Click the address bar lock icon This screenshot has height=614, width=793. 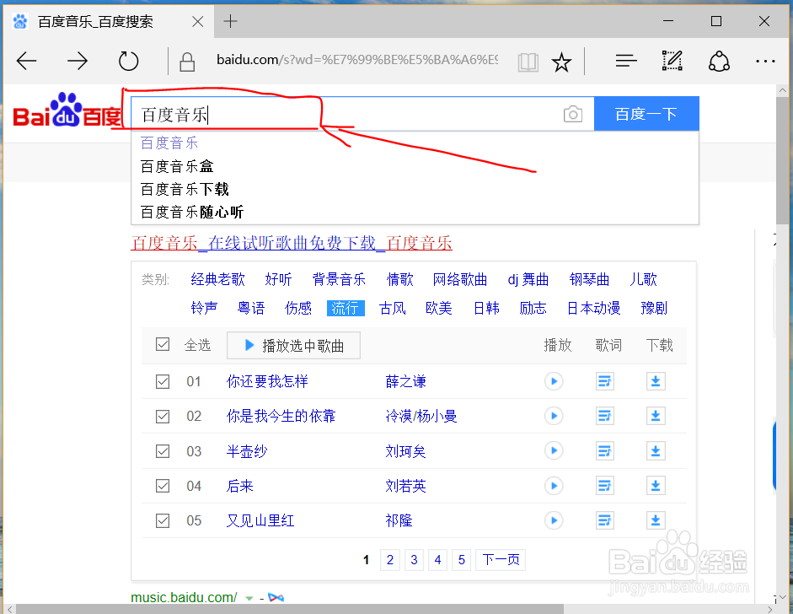(187, 62)
